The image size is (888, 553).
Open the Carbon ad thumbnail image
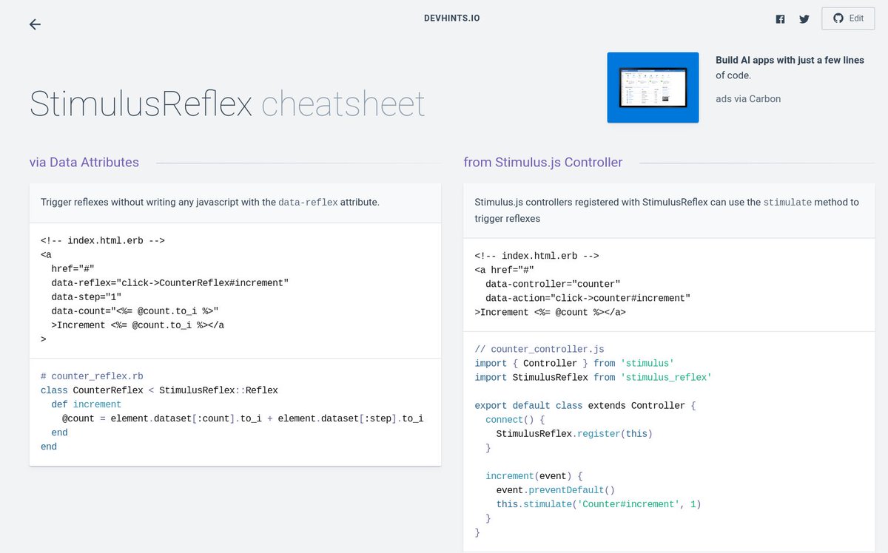point(653,87)
